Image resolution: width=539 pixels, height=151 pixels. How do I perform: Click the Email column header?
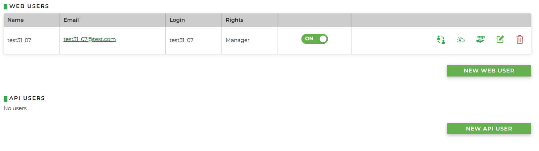71,20
